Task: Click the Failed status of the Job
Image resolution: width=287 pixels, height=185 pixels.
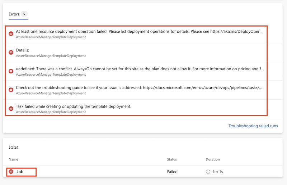Action: coord(172,172)
